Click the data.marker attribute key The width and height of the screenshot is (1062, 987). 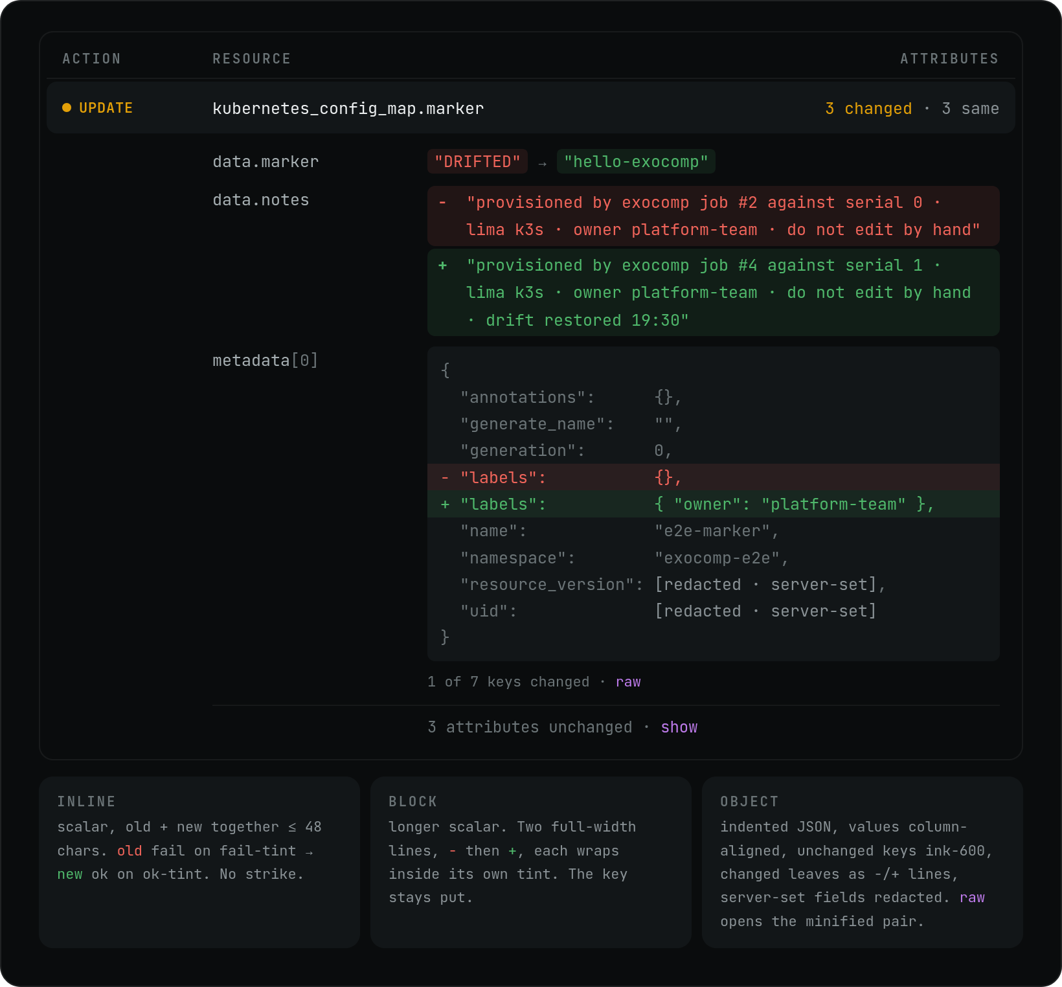(x=265, y=162)
